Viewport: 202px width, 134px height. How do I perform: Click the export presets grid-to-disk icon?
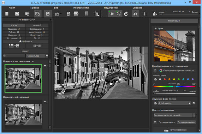[14, 46]
